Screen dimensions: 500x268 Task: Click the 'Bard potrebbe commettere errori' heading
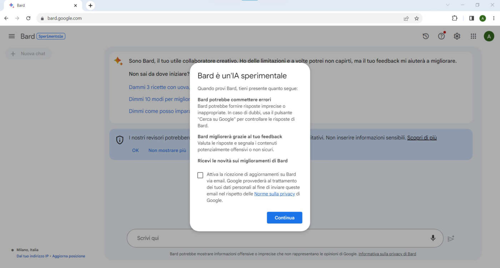click(234, 100)
